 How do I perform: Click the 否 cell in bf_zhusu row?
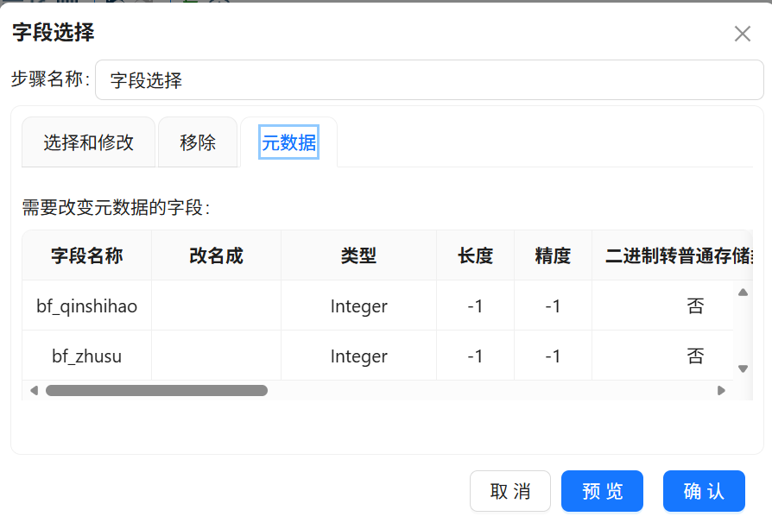coord(662,356)
